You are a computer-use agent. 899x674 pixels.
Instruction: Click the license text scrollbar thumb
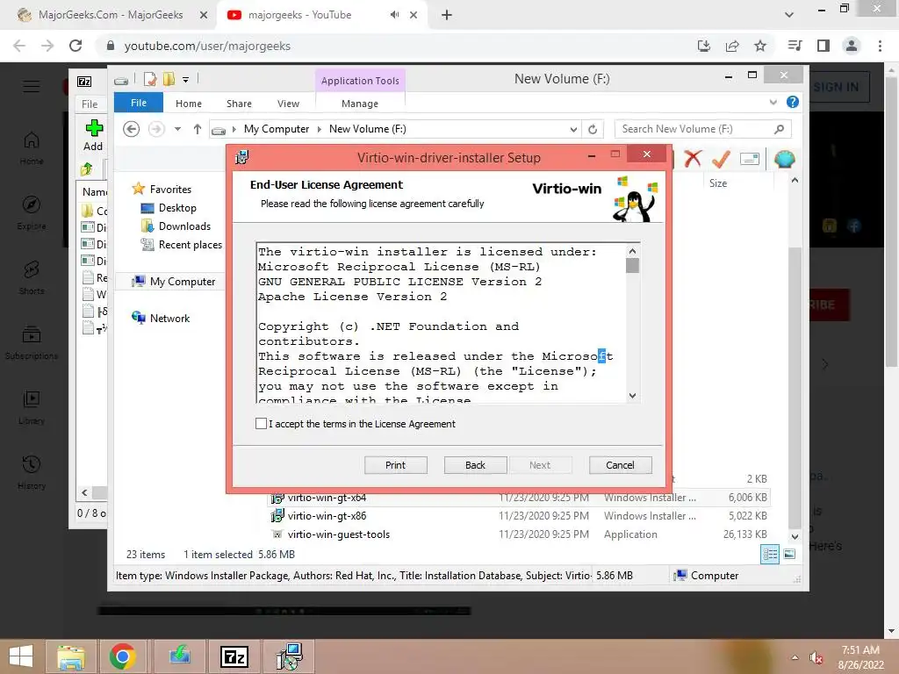632,265
